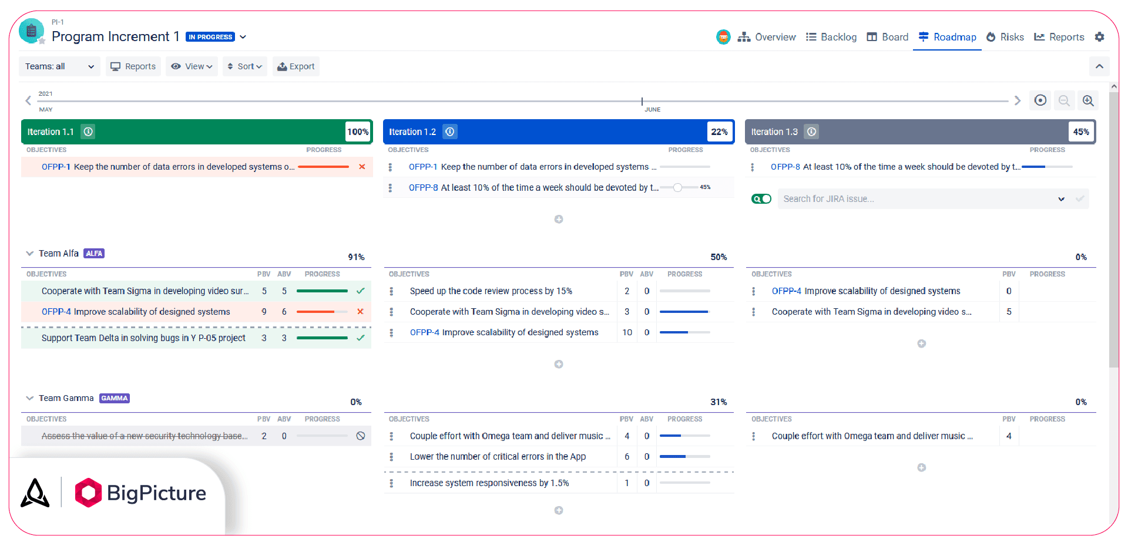
Task: Add objective to Team Gamma Iteration 1.2
Action: [559, 510]
